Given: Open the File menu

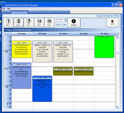Looking at the screenshot, I should tap(4, 9).
